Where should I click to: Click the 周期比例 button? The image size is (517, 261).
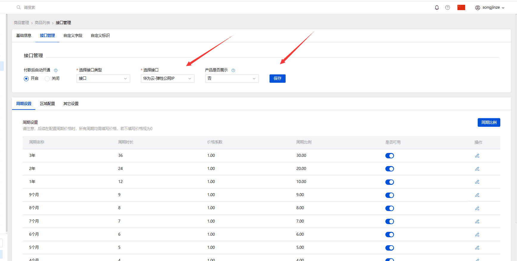click(x=489, y=122)
